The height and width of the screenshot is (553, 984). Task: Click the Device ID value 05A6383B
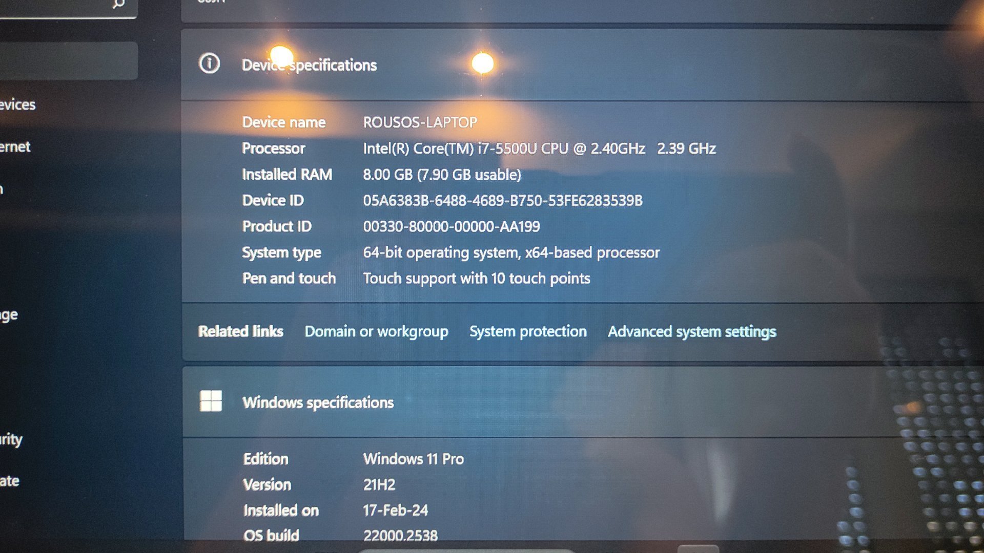502,200
